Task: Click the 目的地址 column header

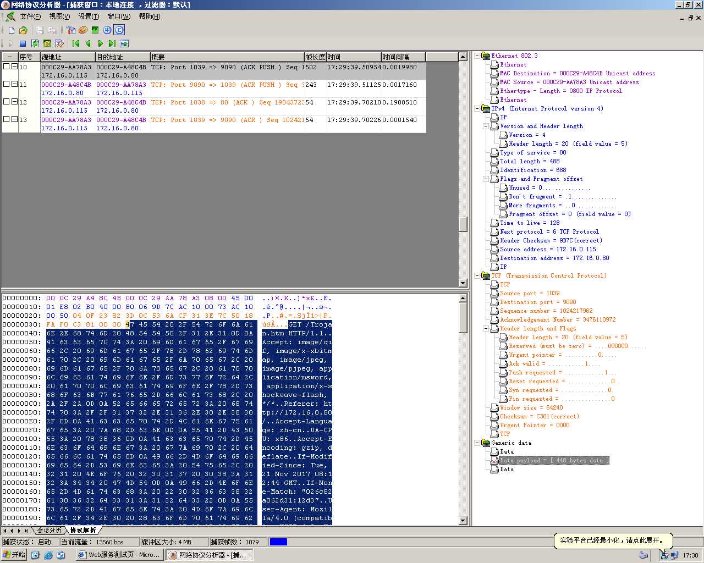Action: click(123, 57)
